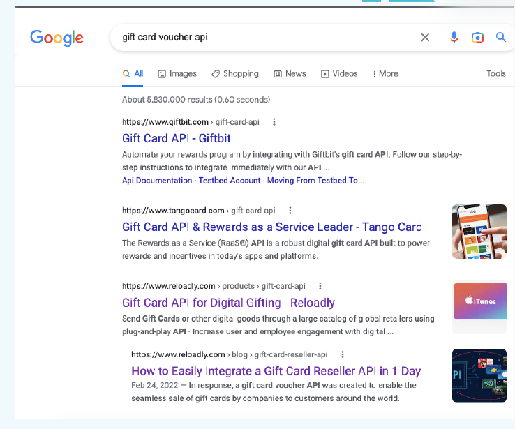
Task: Open the News tab
Action: pos(290,74)
